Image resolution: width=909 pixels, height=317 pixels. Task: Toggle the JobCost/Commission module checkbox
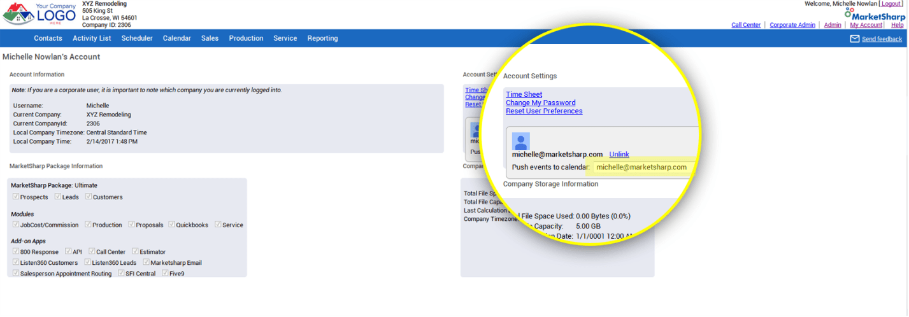pos(15,224)
